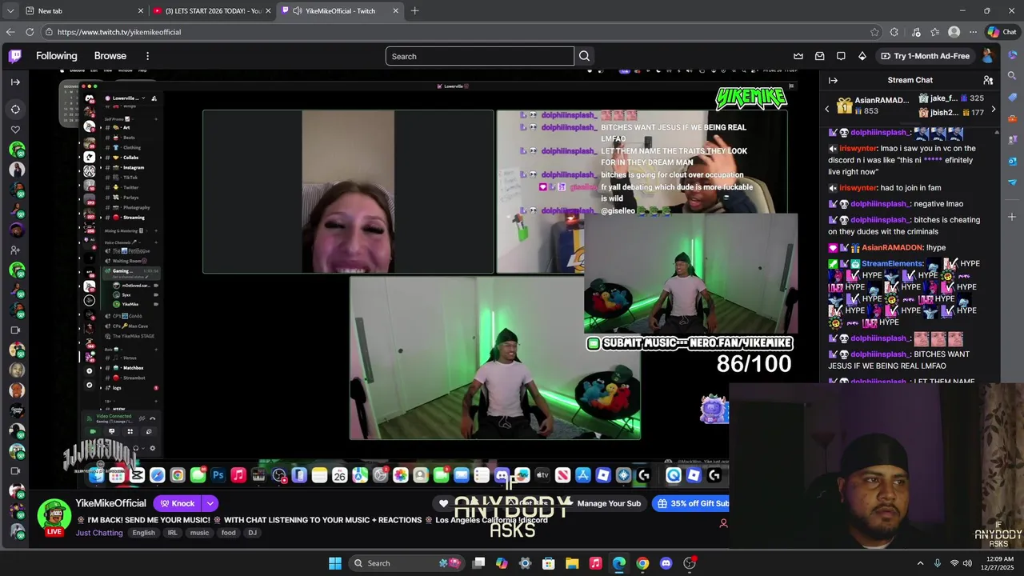The width and height of the screenshot is (1024, 576).
Task: Open Edge sidebar search icon
Action: click(1012, 76)
